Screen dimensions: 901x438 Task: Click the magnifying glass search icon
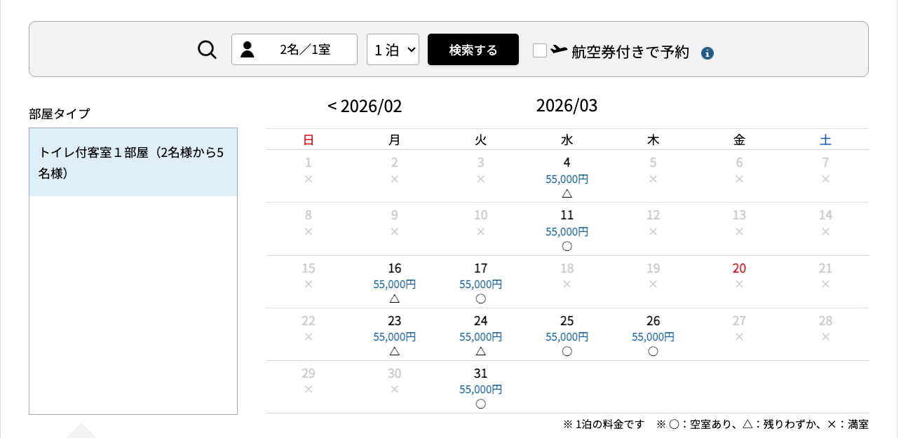207,49
